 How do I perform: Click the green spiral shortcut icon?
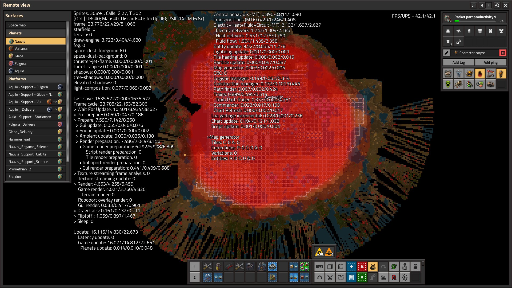[x=394, y=267]
